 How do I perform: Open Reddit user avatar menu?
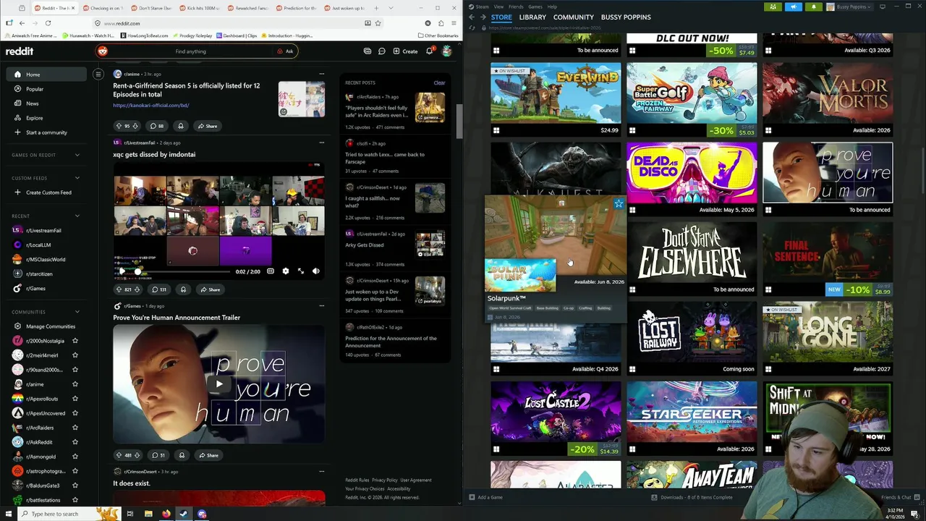tap(446, 51)
